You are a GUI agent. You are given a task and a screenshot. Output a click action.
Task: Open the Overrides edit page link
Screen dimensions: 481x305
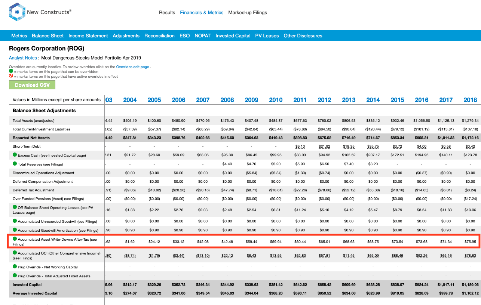click(132, 67)
